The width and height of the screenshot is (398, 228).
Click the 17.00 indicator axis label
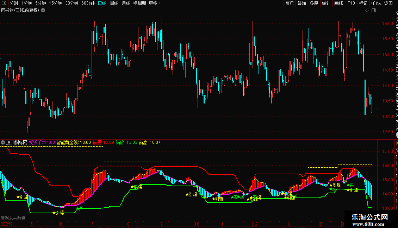[387, 152]
